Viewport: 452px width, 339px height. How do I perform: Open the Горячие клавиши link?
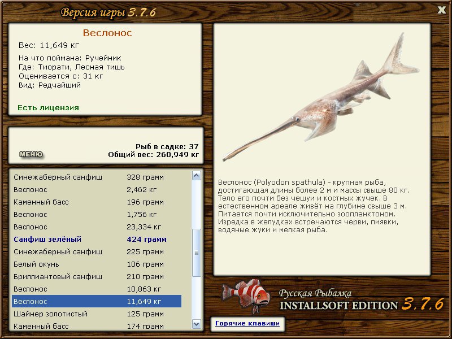coord(247,323)
